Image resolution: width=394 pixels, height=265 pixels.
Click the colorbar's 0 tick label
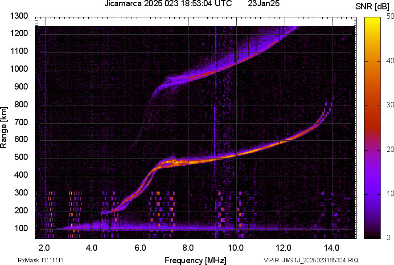(389, 237)
